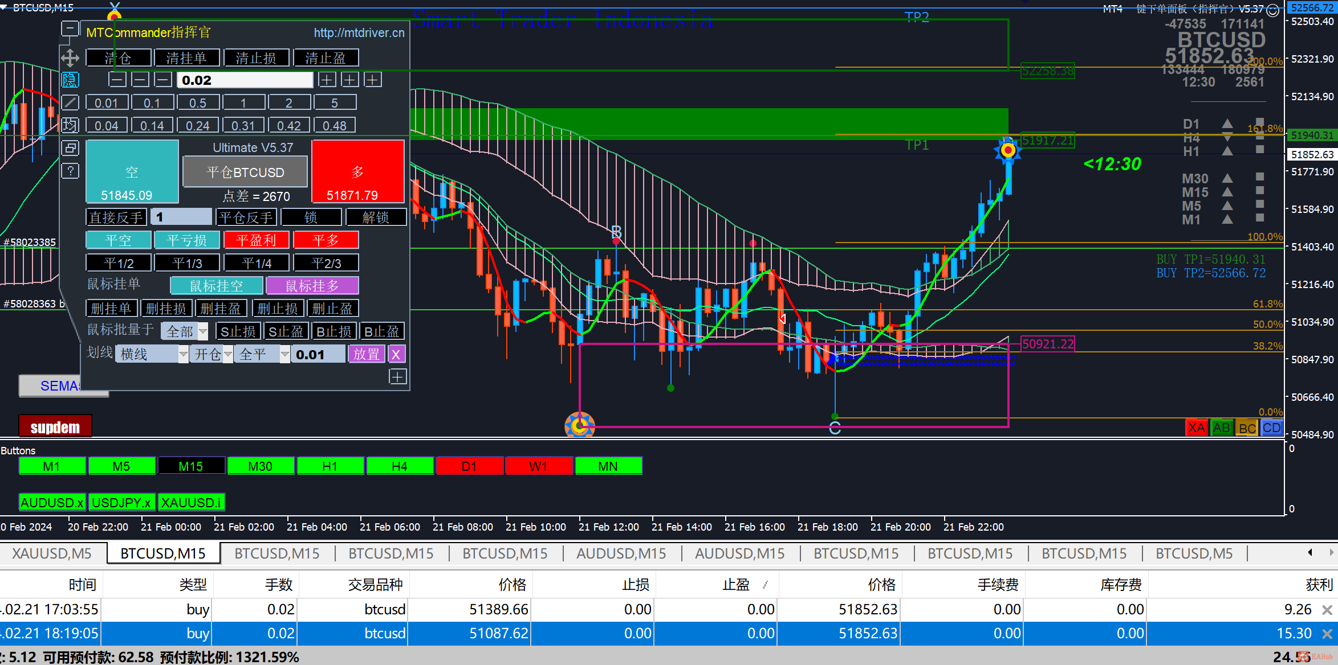Switch to the XAUUSD,M5 chart tab
Viewport: 1338px width, 665px height.
(x=52, y=553)
